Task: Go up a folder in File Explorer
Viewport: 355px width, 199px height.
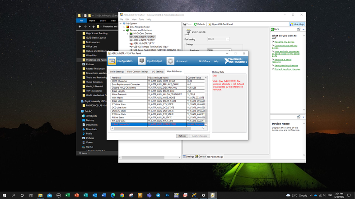Action: [x=93, y=27]
